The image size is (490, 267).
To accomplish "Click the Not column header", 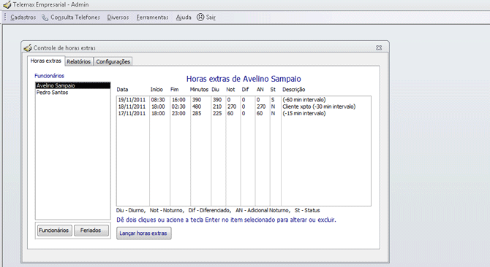I will tap(230, 90).
